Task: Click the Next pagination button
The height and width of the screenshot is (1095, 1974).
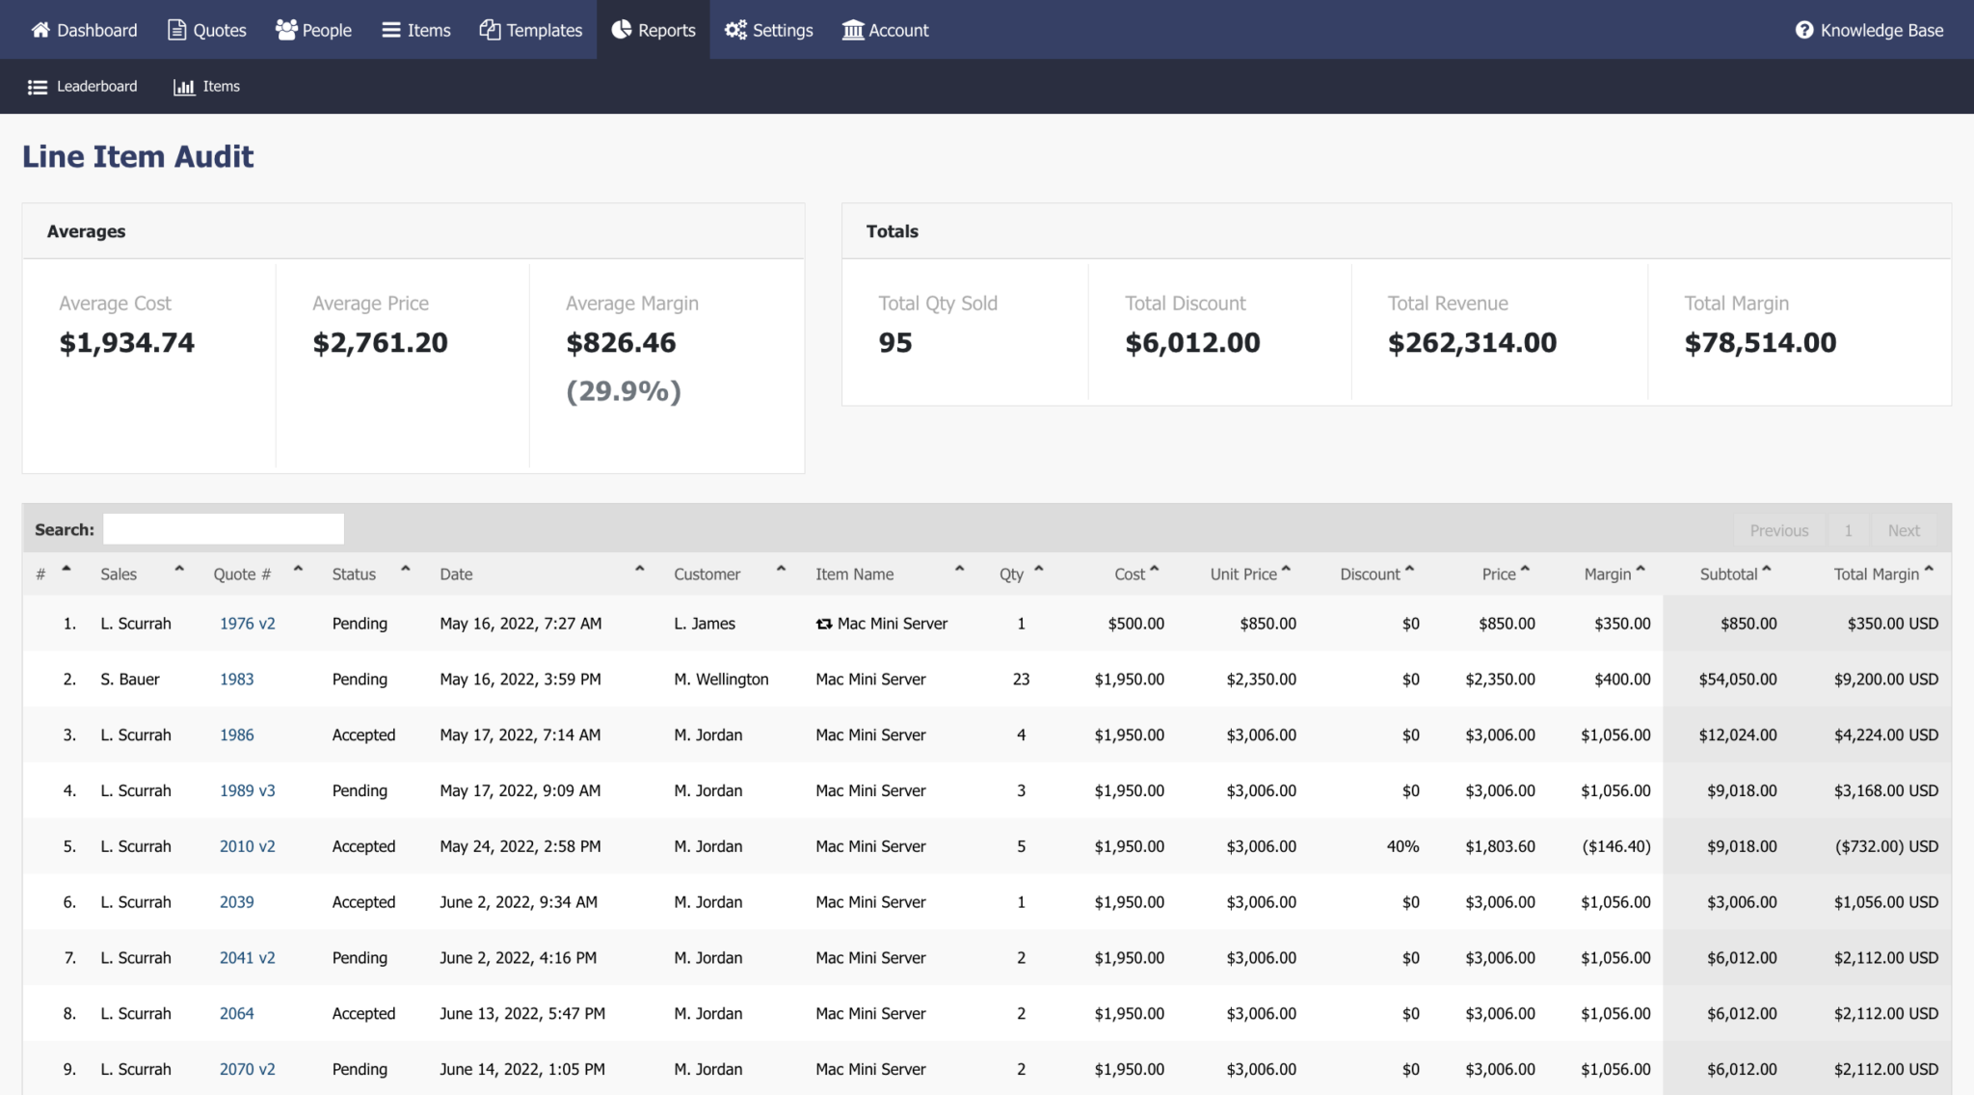Action: pos(1904,530)
